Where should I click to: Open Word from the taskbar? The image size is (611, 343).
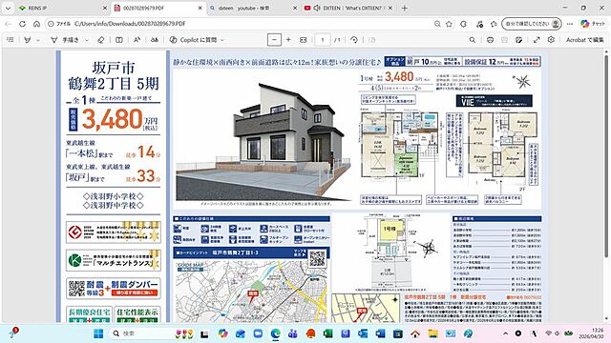(380, 333)
